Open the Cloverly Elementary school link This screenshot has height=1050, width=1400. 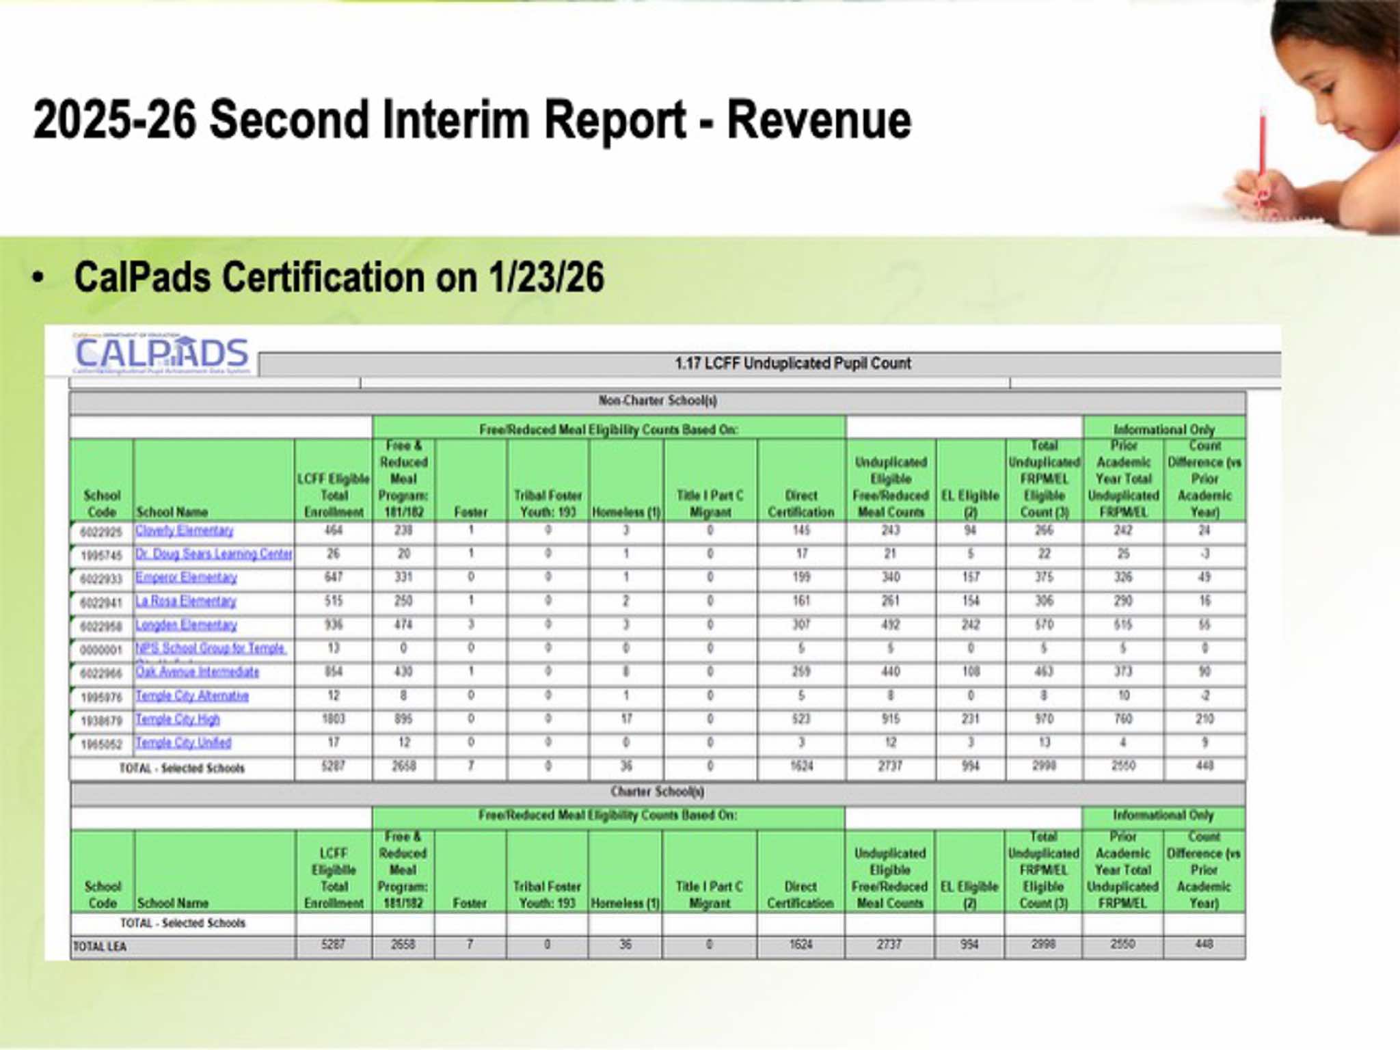click(184, 531)
